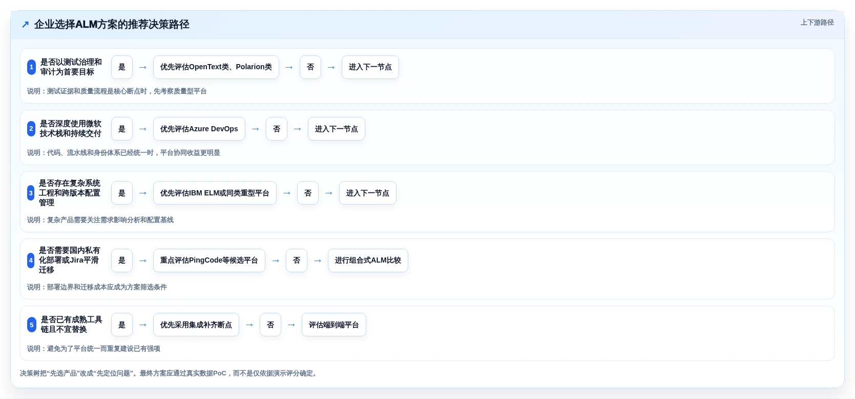This screenshot has height=399, width=855.
Task: Click question text 是否存在复杂系统工程和跨版本配置管理
Action: click(70, 193)
